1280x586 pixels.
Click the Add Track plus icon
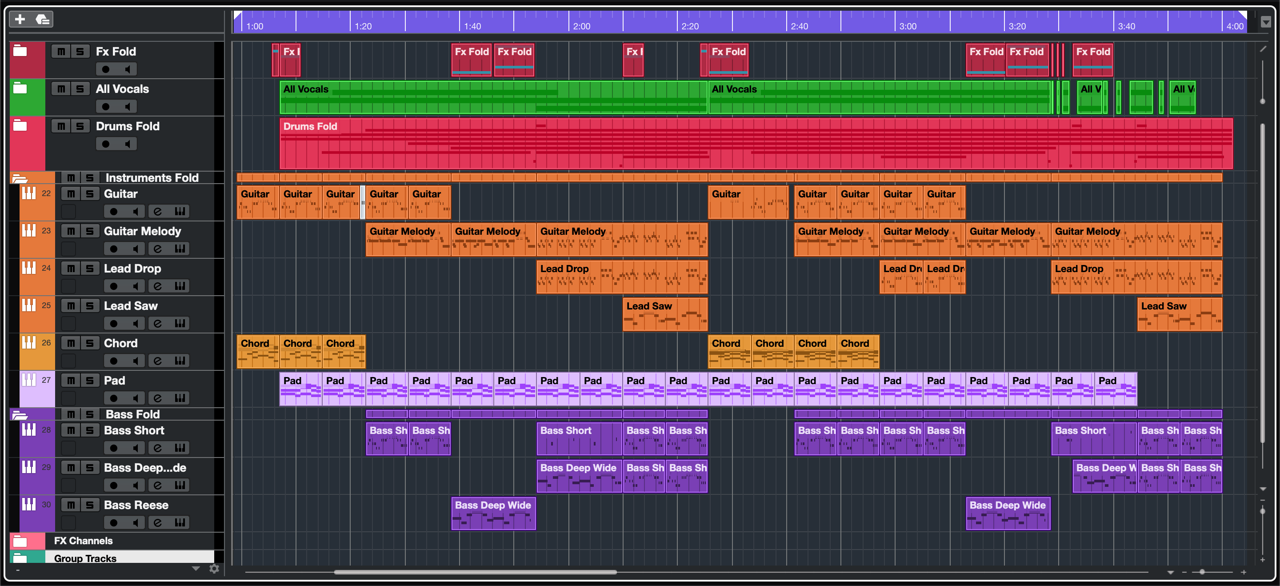click(20, 20)
